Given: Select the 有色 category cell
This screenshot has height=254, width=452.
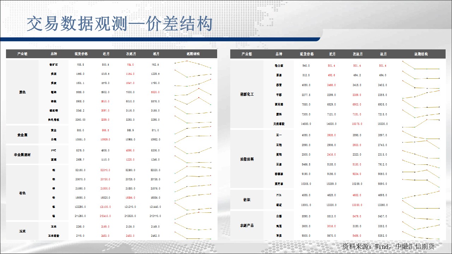Looking at the screenshot, I should pos(22,193).
